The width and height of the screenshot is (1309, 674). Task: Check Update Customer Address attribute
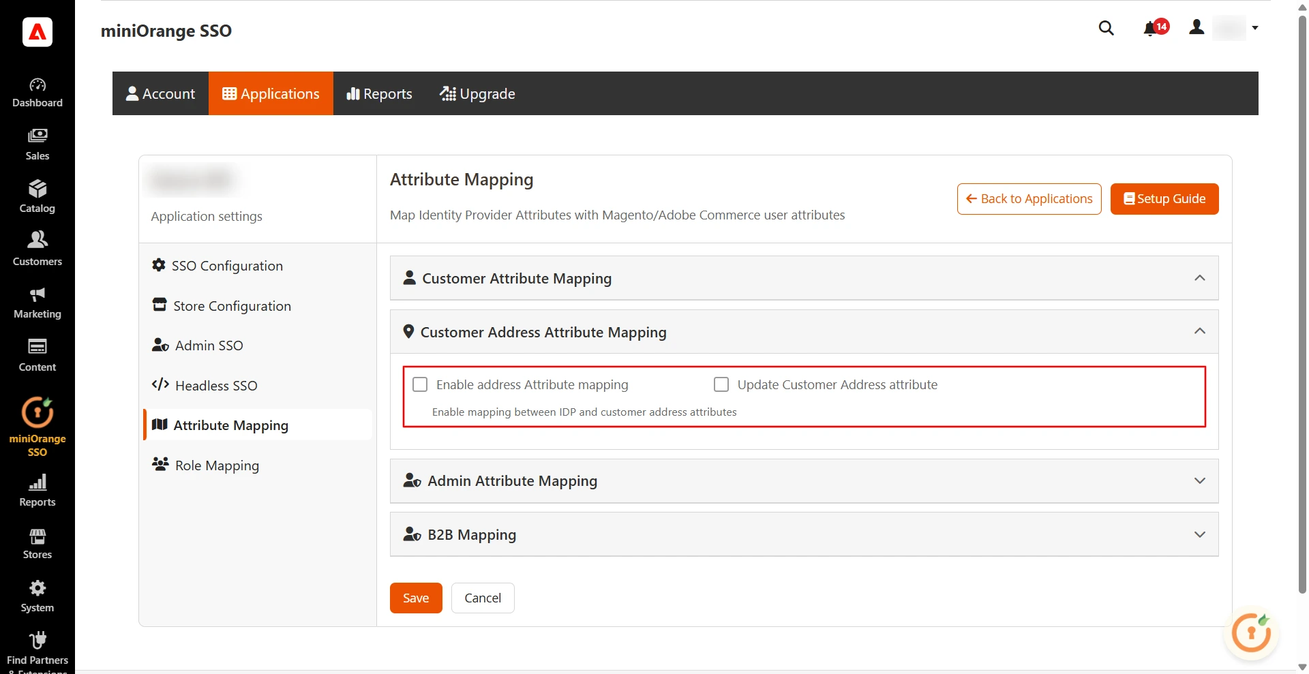[721, 384]
